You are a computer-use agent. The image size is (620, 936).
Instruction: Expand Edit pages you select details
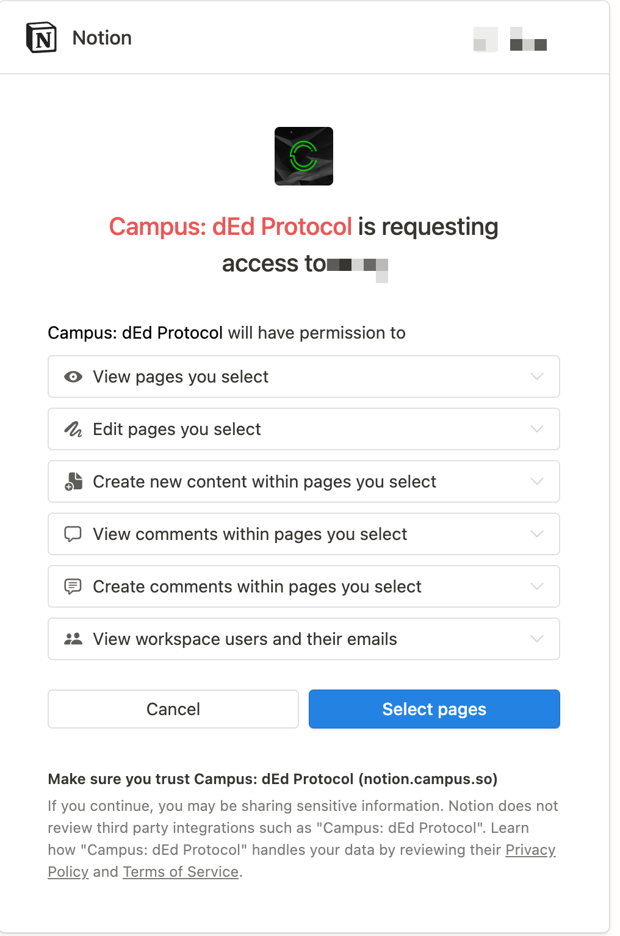click(x=537, y=429)
